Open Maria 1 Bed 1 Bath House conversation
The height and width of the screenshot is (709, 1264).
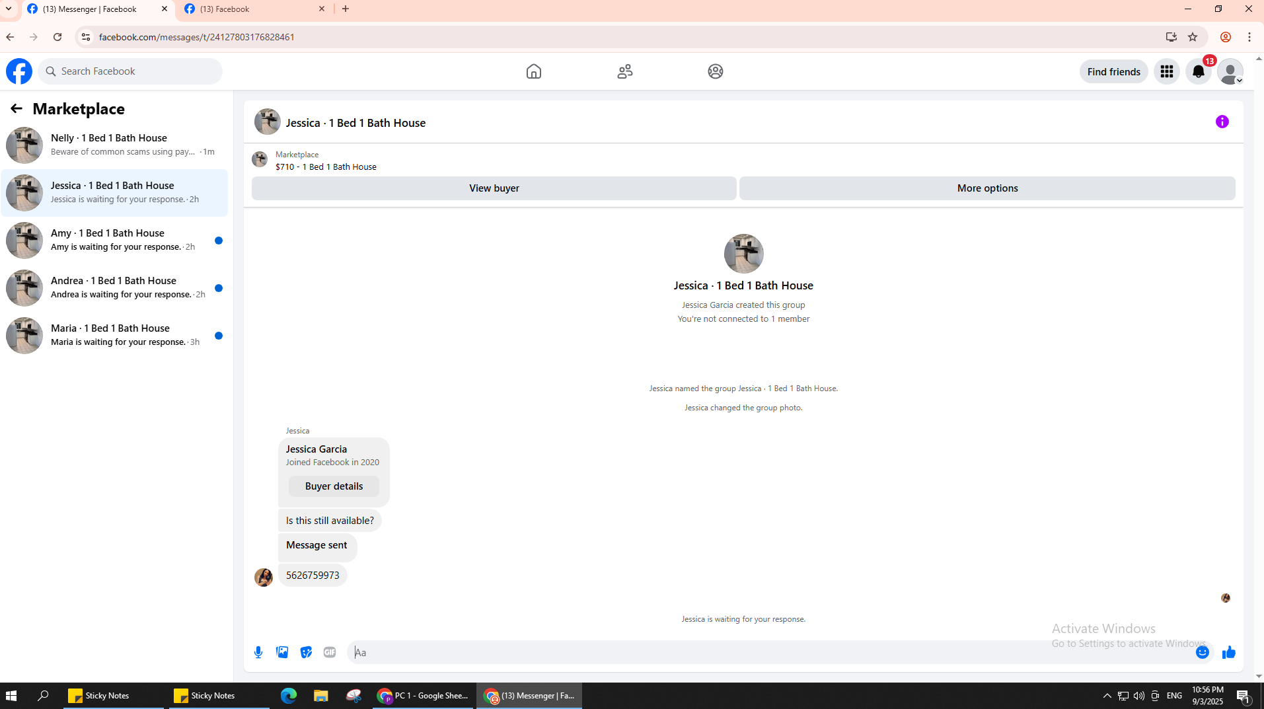point(114,336)
